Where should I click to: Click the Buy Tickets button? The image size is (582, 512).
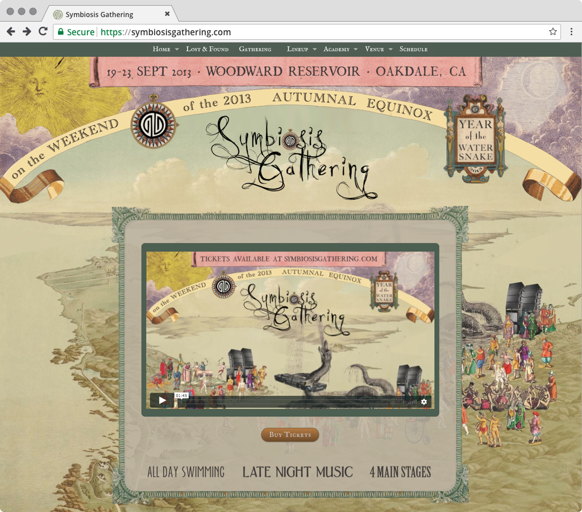(x=290, y=435)
